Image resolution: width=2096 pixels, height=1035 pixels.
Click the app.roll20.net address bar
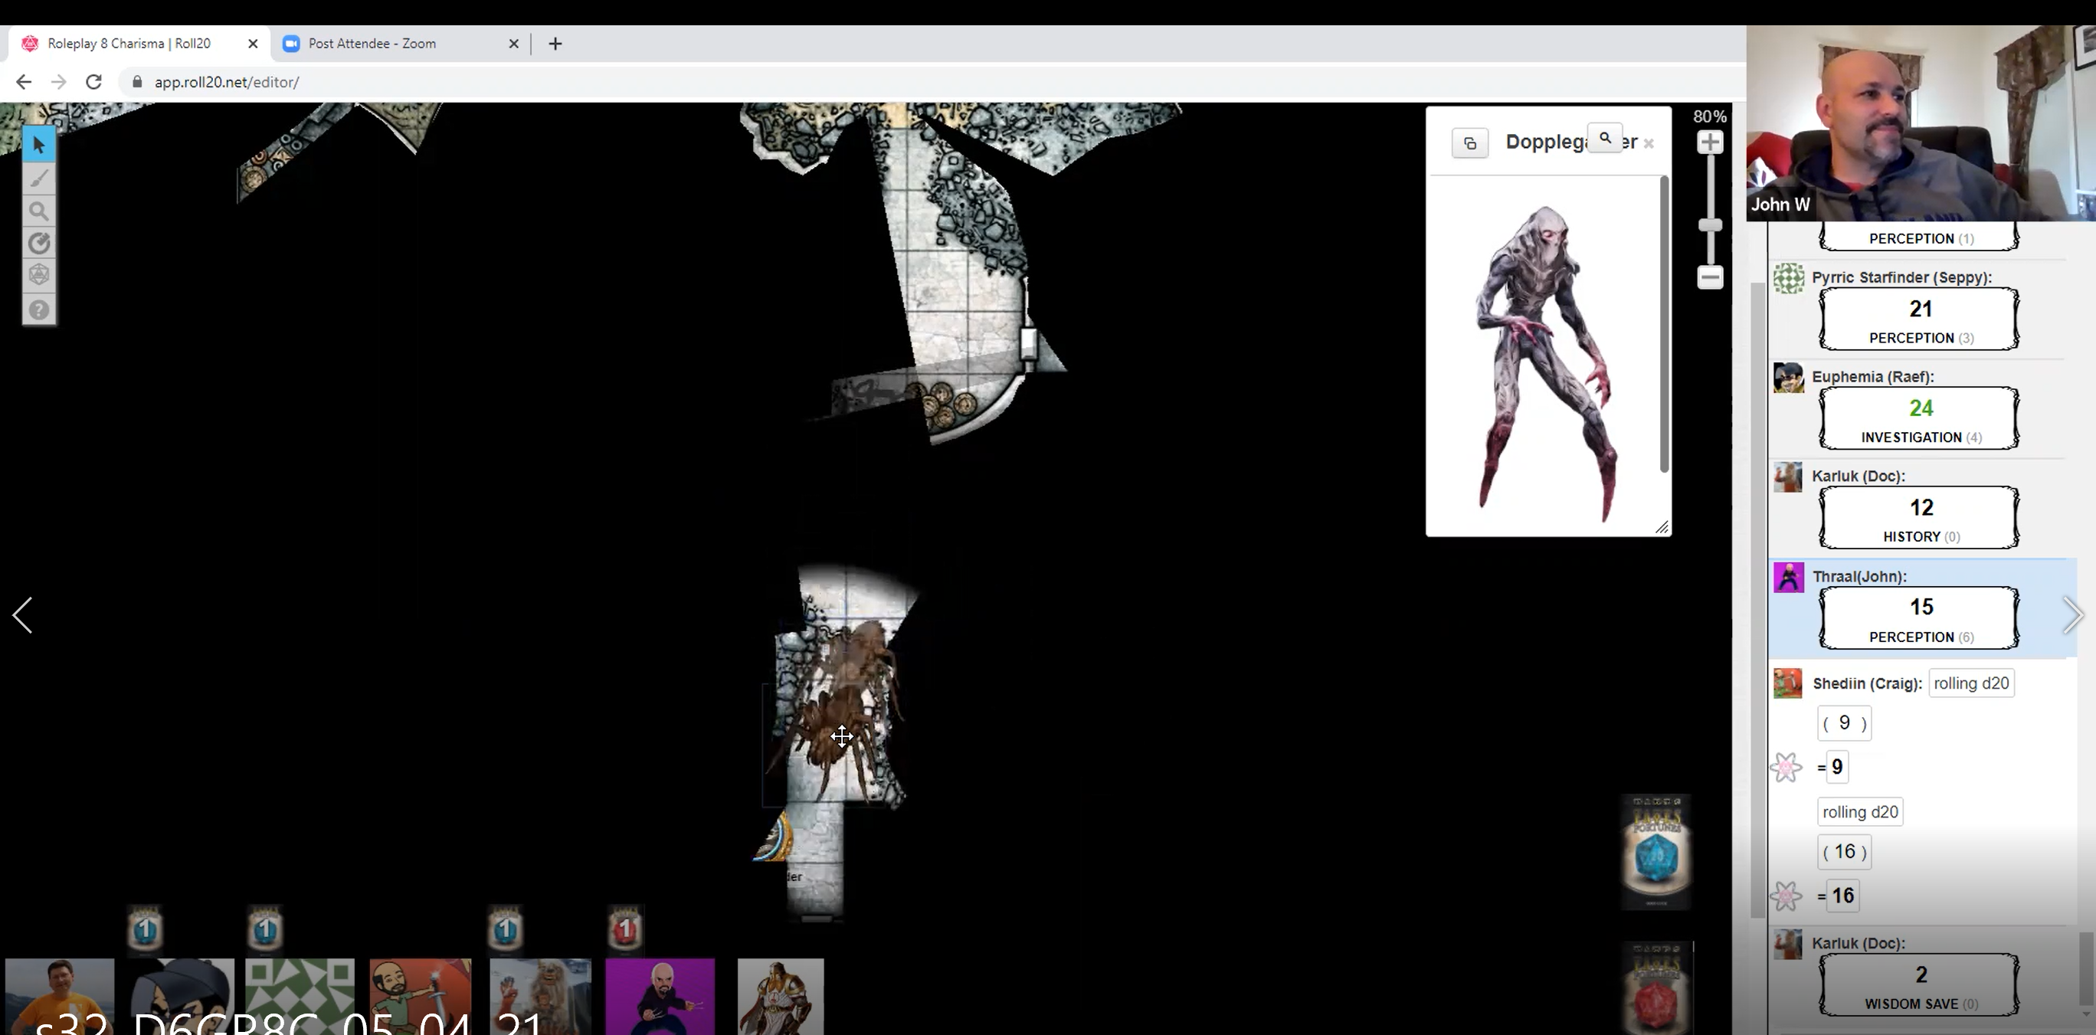(x=928, y=82)
